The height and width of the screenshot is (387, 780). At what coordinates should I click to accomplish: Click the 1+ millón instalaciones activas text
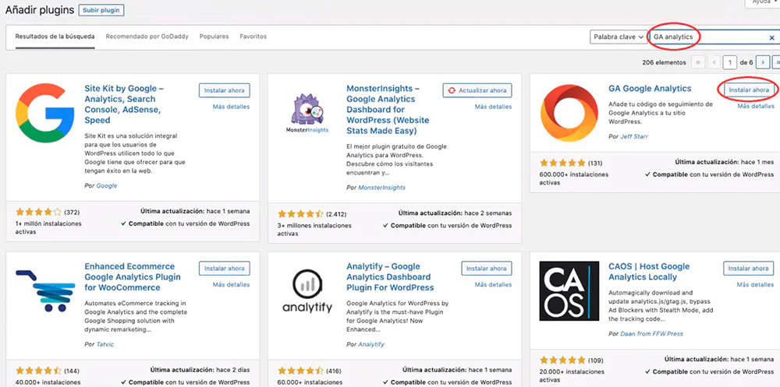[48, 227]
